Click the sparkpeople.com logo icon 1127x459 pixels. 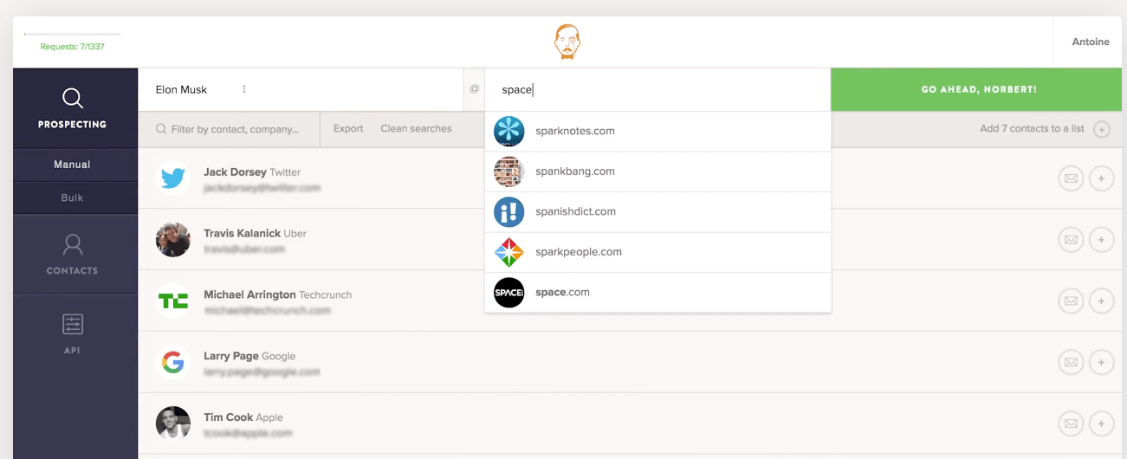(509, 252)
